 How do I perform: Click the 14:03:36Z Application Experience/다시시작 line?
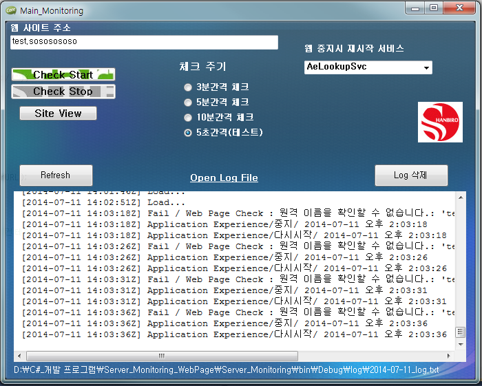tap(234, 334)
